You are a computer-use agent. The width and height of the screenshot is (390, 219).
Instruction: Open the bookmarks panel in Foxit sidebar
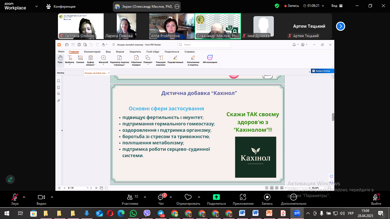[x=59, y=81]
